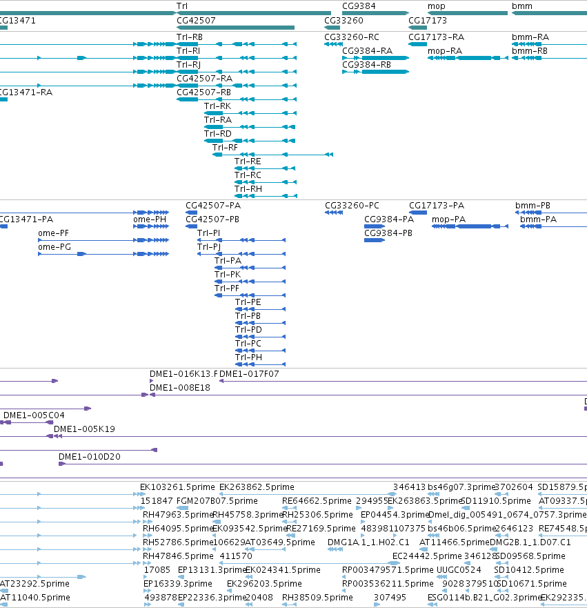Open EST EK103261.5prime
Viewport: 587px width, 608px height.
tap(177, 487)
